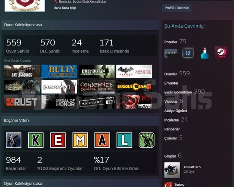Screen dimensions: 234x187
Task: Open Batman Arkham City game banner
Action: pos(134,71)
